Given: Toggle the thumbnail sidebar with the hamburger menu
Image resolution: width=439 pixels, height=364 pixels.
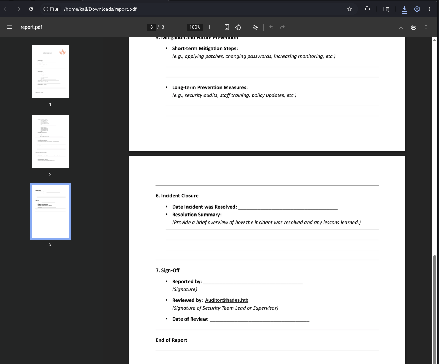Looking at the screenshot, I should pos(9,27).
